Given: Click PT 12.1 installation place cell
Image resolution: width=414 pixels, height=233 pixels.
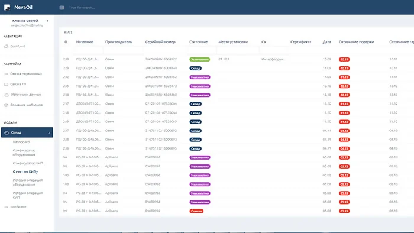Looking at the screenshot, I should [224, 59].
